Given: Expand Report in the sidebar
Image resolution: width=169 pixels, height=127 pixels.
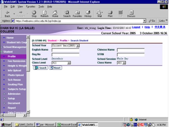Looking at the screenshot, I should [x=12, y=108].
